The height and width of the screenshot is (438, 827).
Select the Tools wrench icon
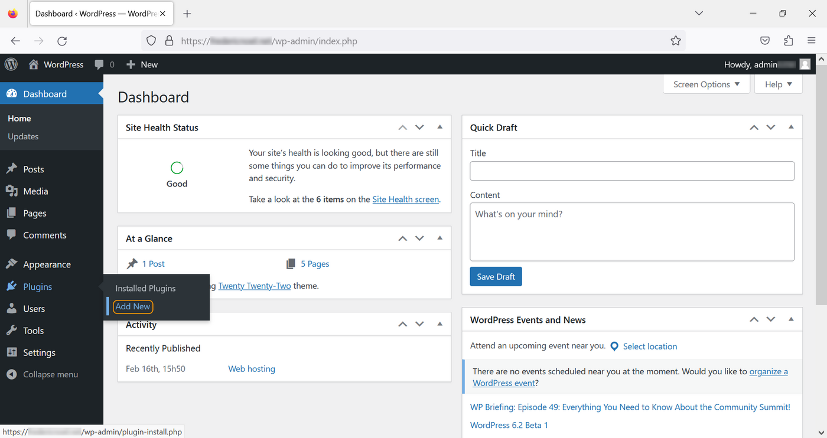tap(13, 331)
